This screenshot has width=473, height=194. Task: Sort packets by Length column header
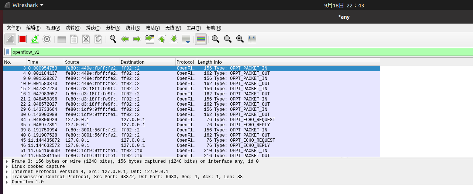point(205,62)
